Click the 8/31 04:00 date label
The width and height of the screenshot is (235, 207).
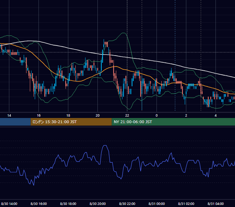[216, 204]
